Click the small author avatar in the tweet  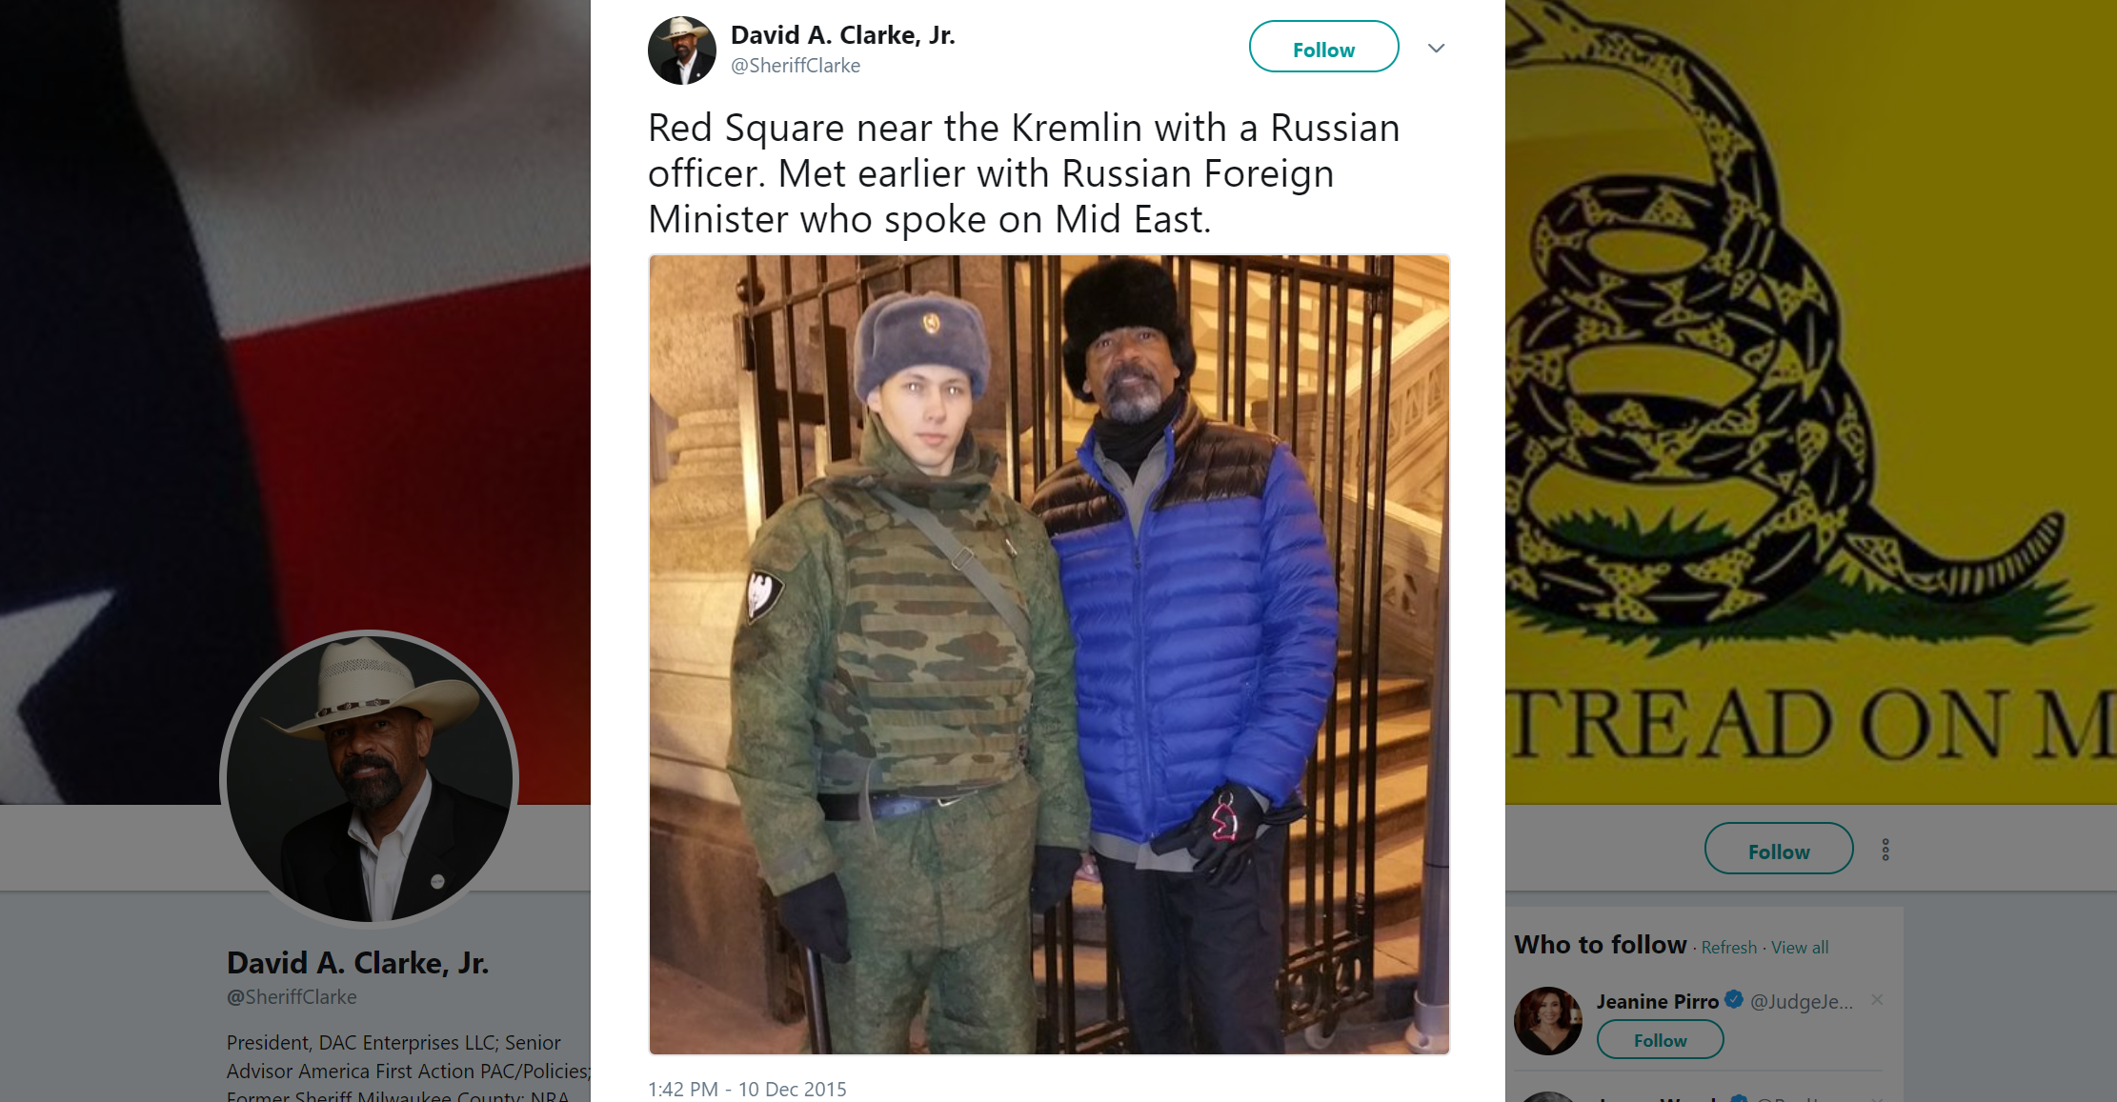click(681, 50)
